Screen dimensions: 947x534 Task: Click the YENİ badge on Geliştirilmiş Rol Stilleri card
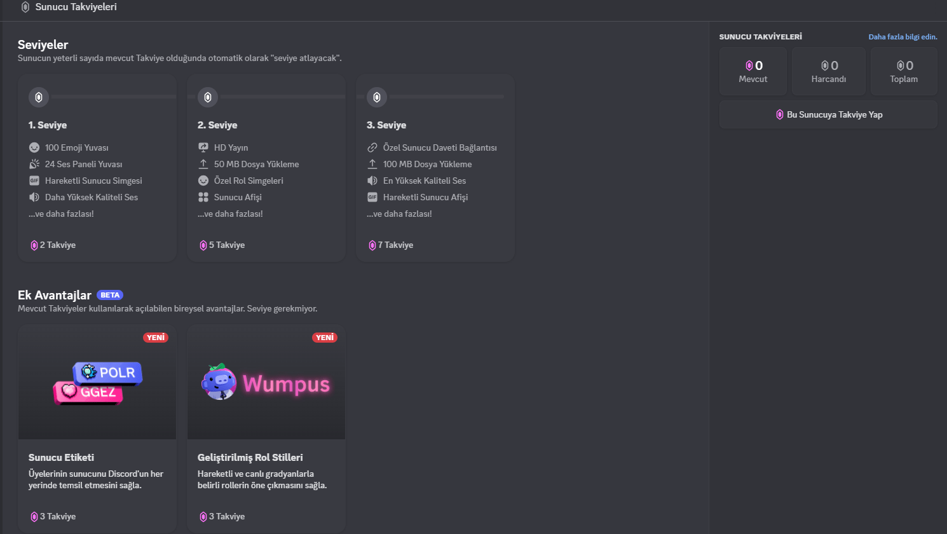coord(325,338)
